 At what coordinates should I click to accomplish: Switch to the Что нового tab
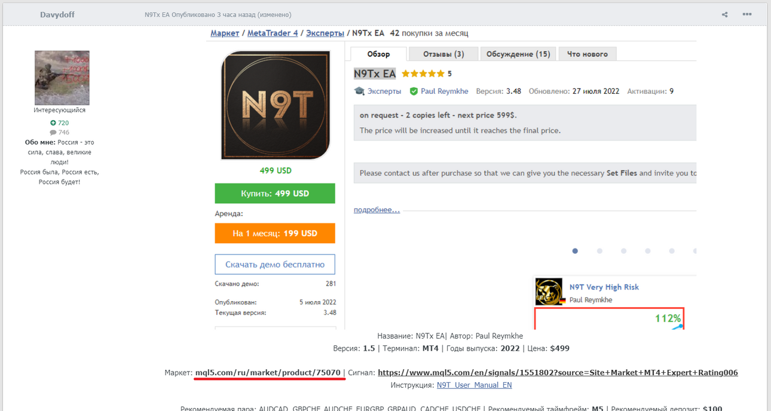[x=588, y=54]
